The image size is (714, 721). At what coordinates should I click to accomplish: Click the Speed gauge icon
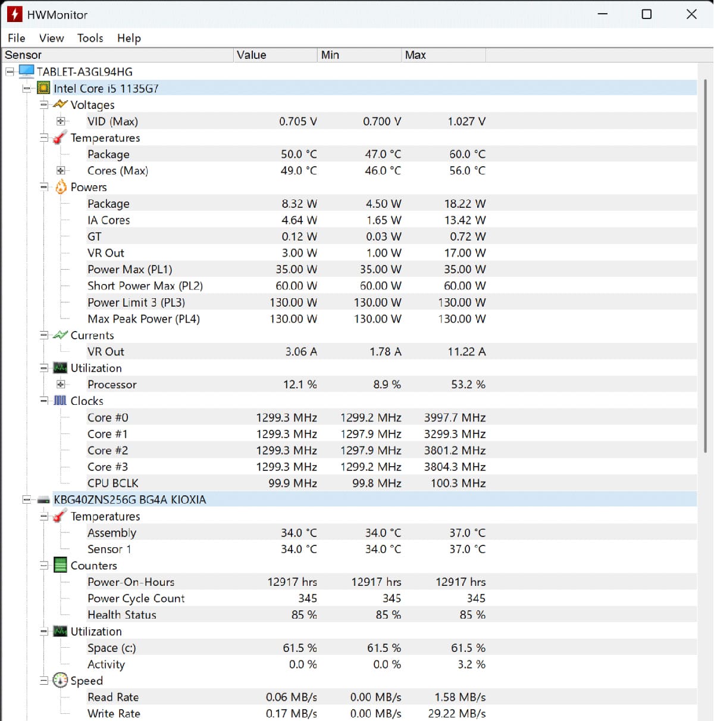coord(60,680)
